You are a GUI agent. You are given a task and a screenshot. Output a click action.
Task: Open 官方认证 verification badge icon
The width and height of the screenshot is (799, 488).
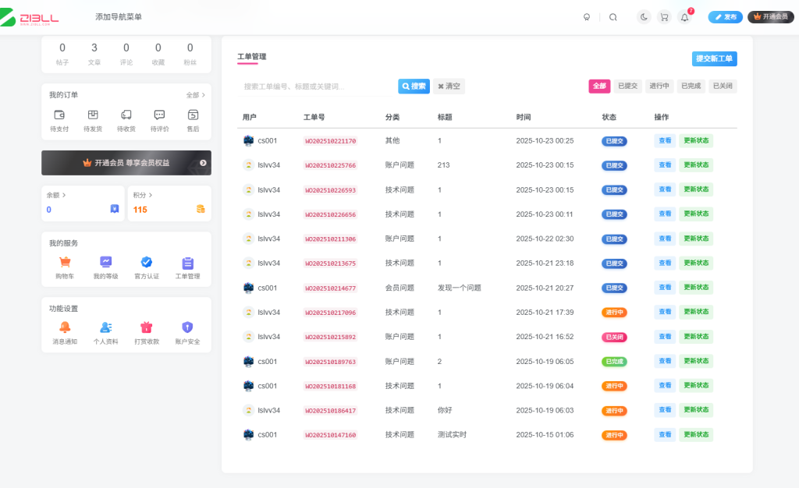click(147, 263)
